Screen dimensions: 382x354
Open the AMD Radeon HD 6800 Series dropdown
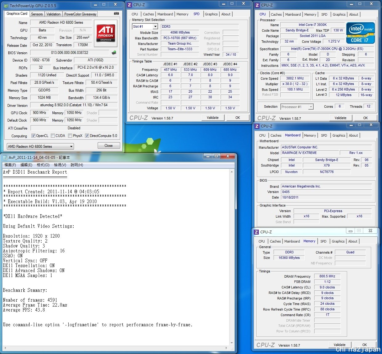pyautogui.click(x=40, y=147)
